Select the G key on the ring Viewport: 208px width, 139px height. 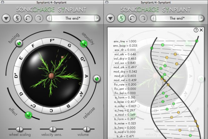69,46
